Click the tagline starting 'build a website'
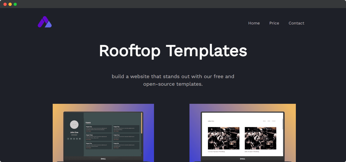The height and width of the screenshot is (162, 346). click(173, 80)
